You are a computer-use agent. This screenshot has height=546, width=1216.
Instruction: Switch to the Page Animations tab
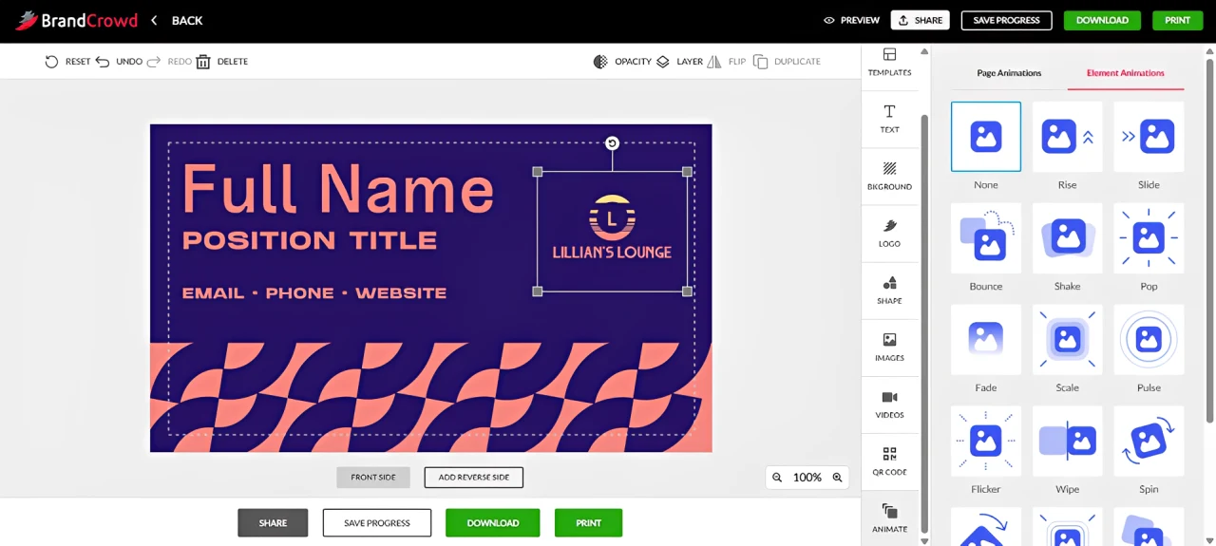point(1009,73)
